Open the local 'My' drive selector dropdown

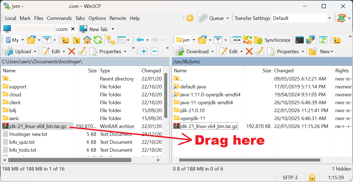(23, 40)
